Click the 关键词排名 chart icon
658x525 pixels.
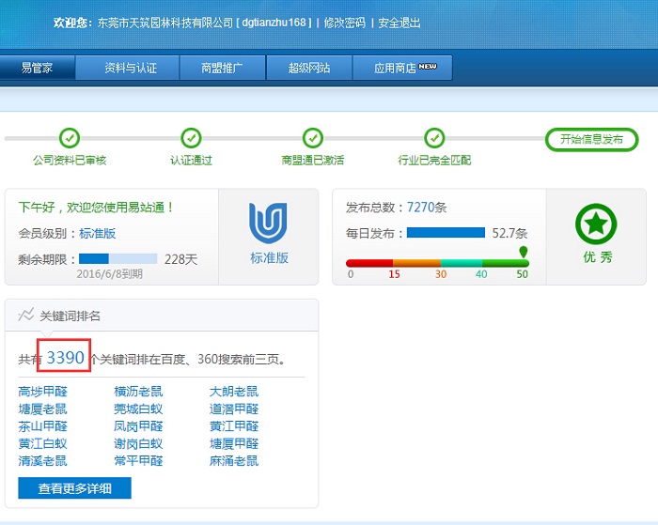(x=26, y=316)
